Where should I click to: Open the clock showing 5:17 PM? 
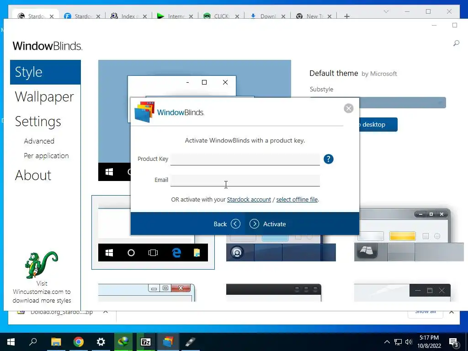[x=429, y=342]
